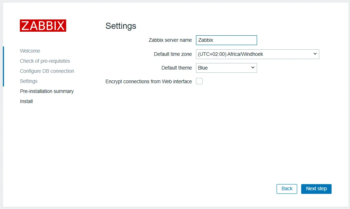
Task: Go back with the Back button
Action: click(287, 189)
